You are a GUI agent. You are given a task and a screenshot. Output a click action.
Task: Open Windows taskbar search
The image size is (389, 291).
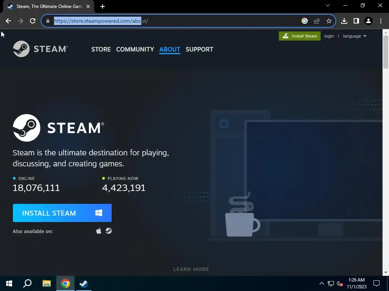27,283
